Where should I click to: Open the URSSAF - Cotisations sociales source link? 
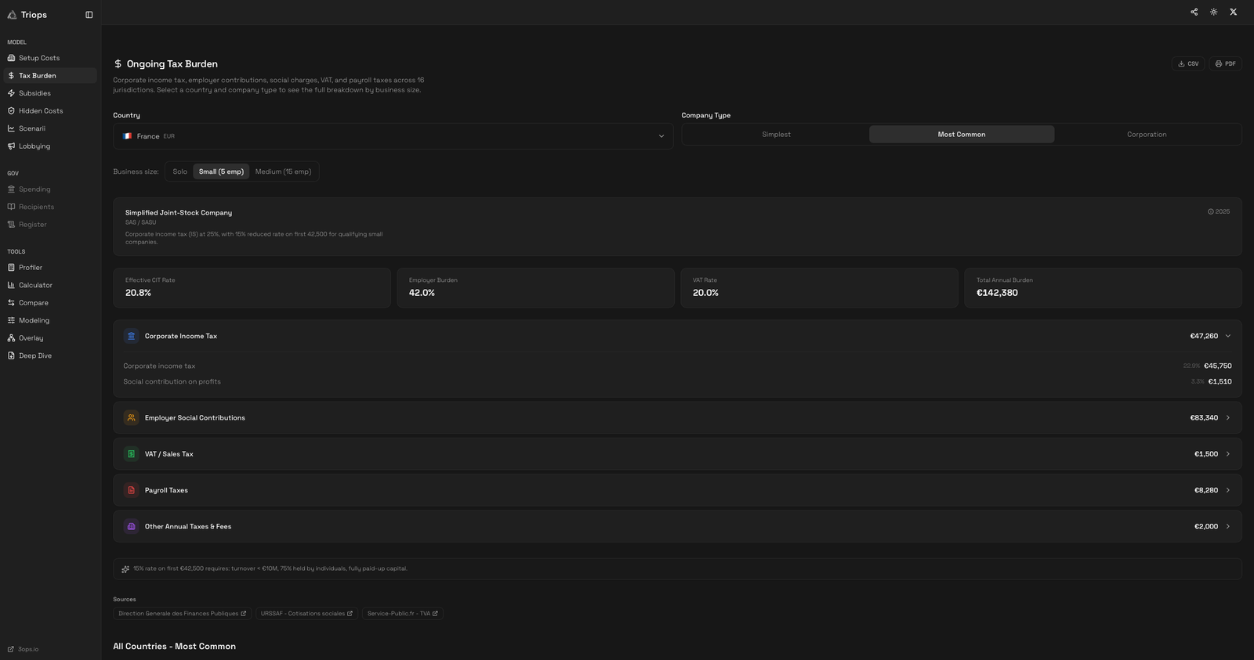tap(306, 614)
